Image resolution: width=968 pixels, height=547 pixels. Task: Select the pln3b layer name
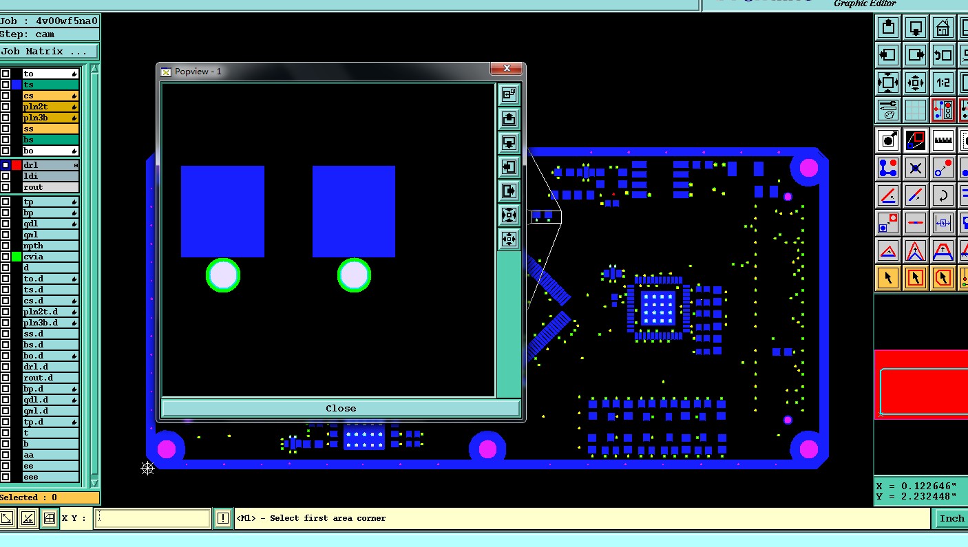[x=50, y=118]
